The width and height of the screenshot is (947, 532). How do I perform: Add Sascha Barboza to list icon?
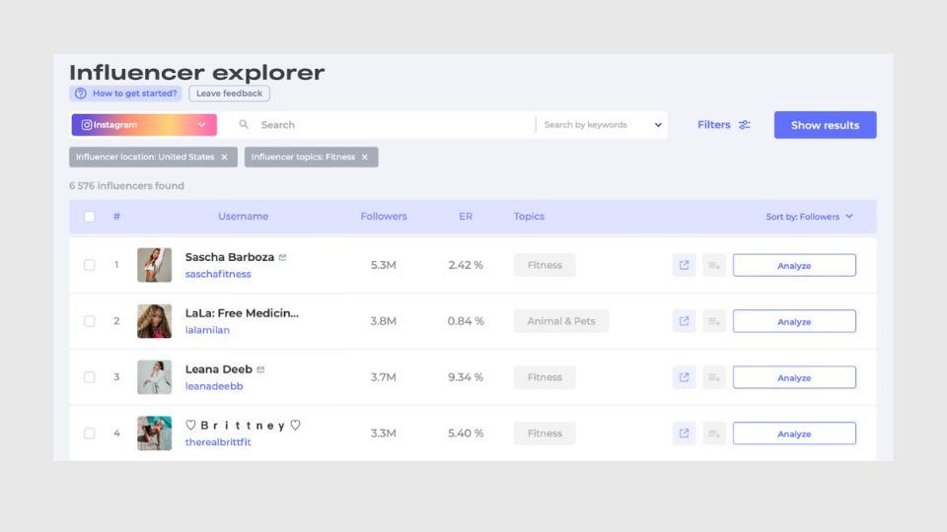pos(714,265)
